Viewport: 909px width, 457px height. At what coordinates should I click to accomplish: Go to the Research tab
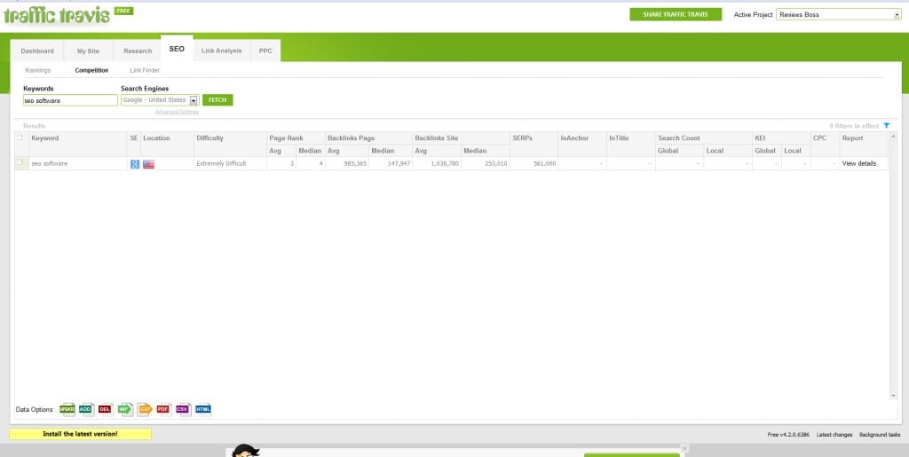[138, 51]
